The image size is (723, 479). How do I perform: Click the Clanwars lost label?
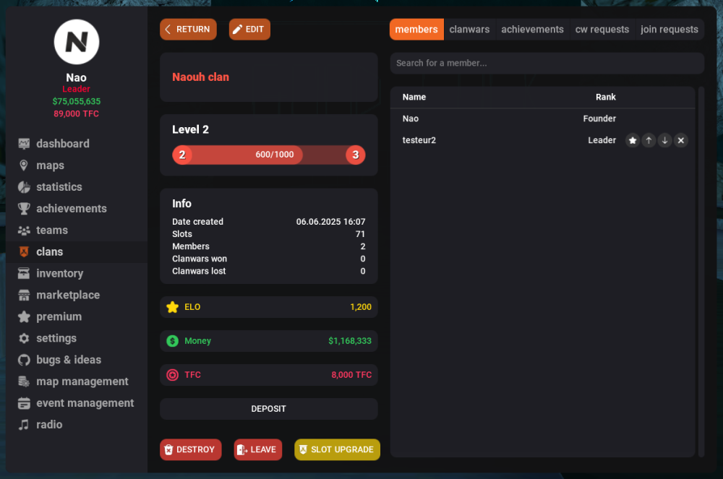coord(200,271)
